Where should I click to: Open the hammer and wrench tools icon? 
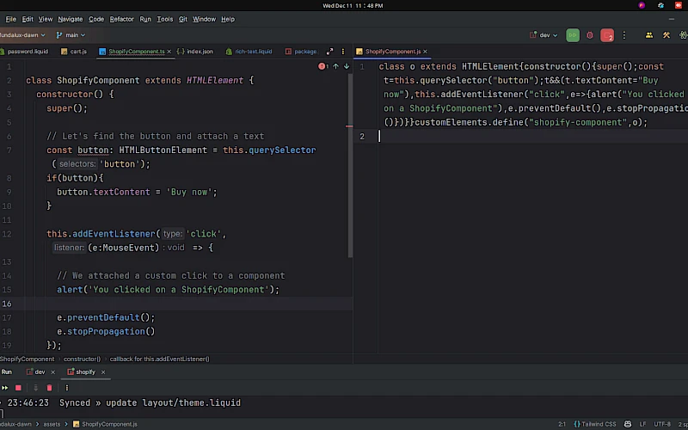pyautogui.click(x=666, y=35)
